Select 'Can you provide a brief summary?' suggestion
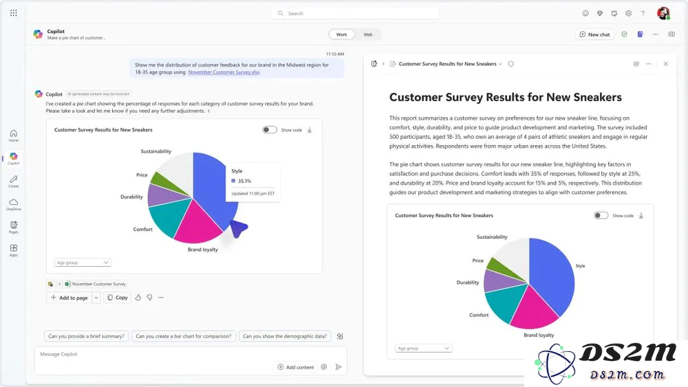This screenshot has width=688, height=387. (x=86, y=336)
